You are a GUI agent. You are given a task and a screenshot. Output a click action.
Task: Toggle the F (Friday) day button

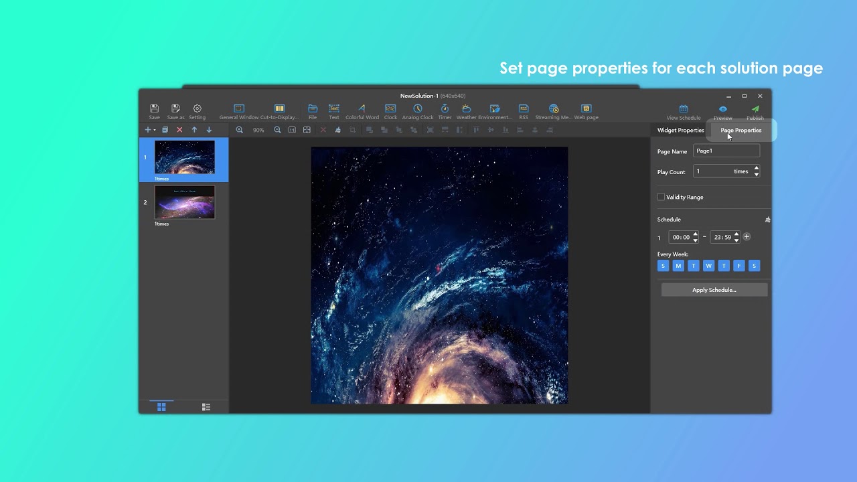coord(738,266)
